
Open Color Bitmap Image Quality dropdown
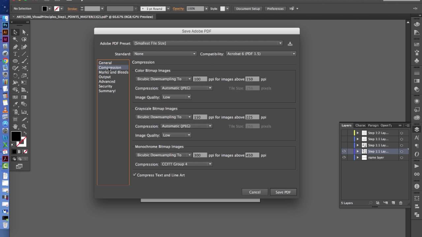click(x=176, y=97)
